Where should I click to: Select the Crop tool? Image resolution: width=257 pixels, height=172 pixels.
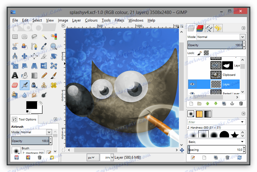pos(44,56)
